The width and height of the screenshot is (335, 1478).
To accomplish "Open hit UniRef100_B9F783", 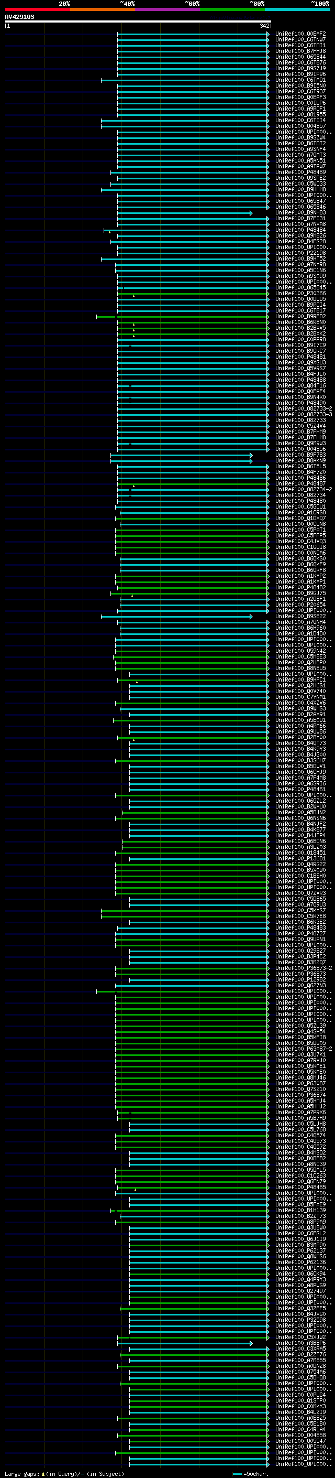I will 300,456.
